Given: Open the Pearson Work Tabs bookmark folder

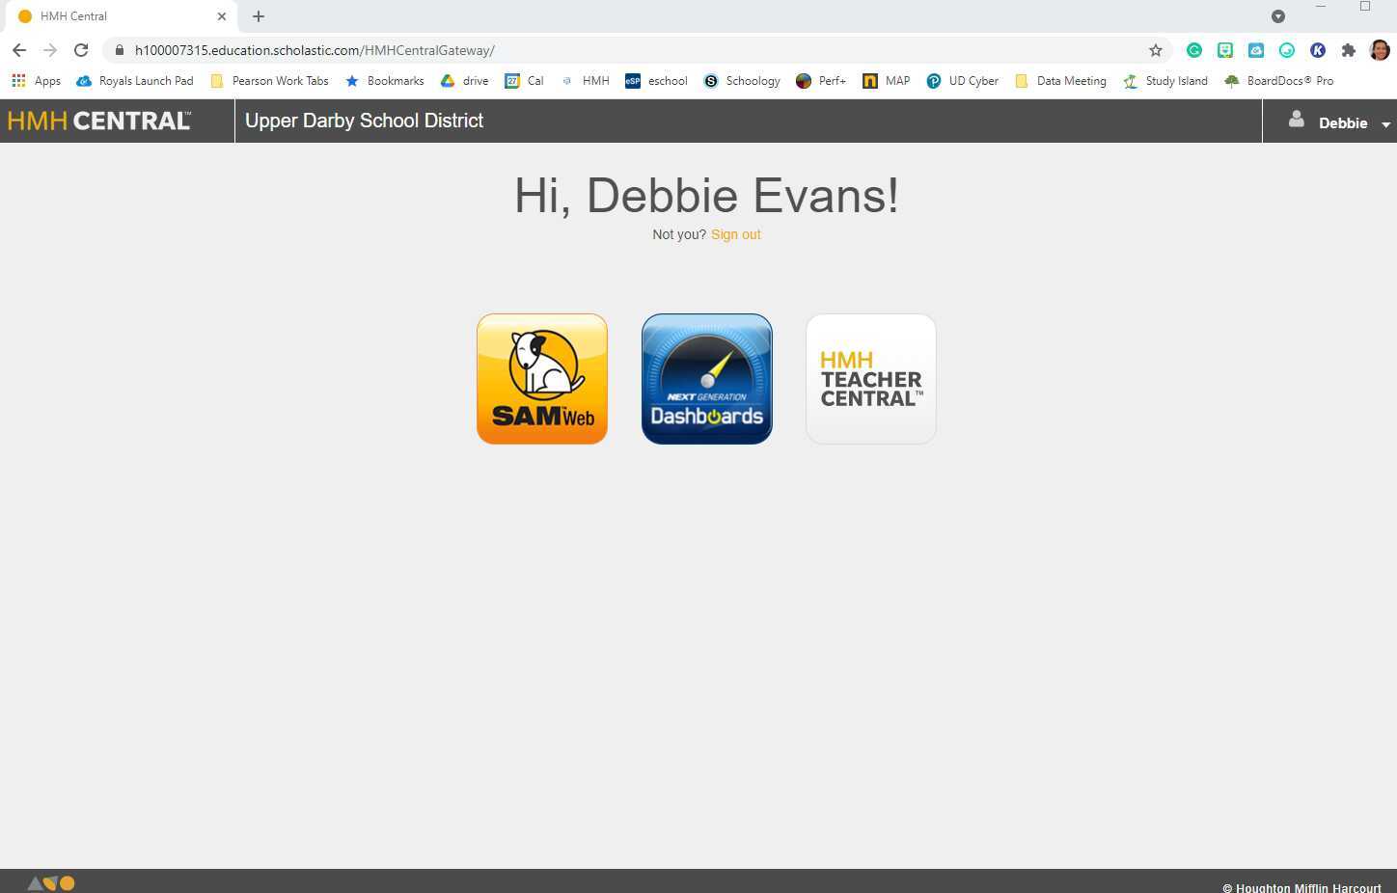Looking at the screenshot, I should point(269,81).
